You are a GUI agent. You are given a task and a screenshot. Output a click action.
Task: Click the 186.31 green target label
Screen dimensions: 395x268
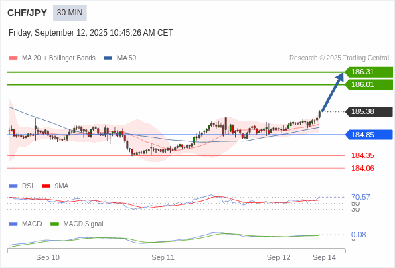(x=369, y=72)
